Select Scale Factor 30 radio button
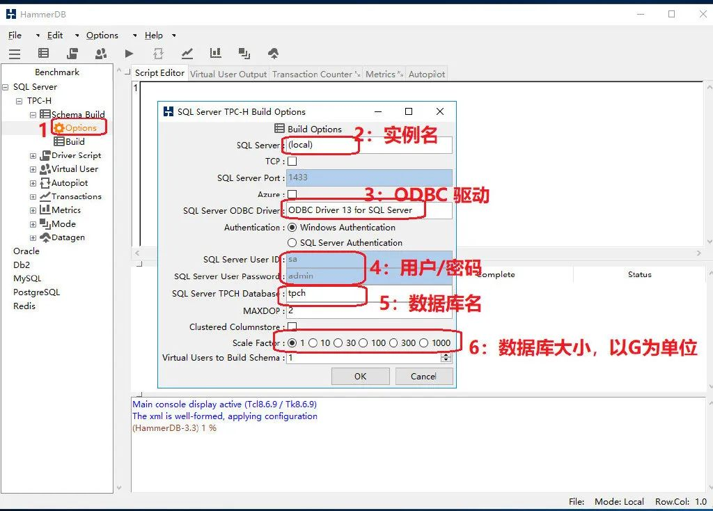Image resolution: width=713 pixels, height=511 pixels. point(338,343)
